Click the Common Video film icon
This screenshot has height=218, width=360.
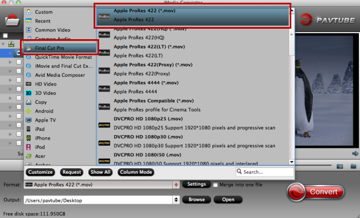(29, 30)
